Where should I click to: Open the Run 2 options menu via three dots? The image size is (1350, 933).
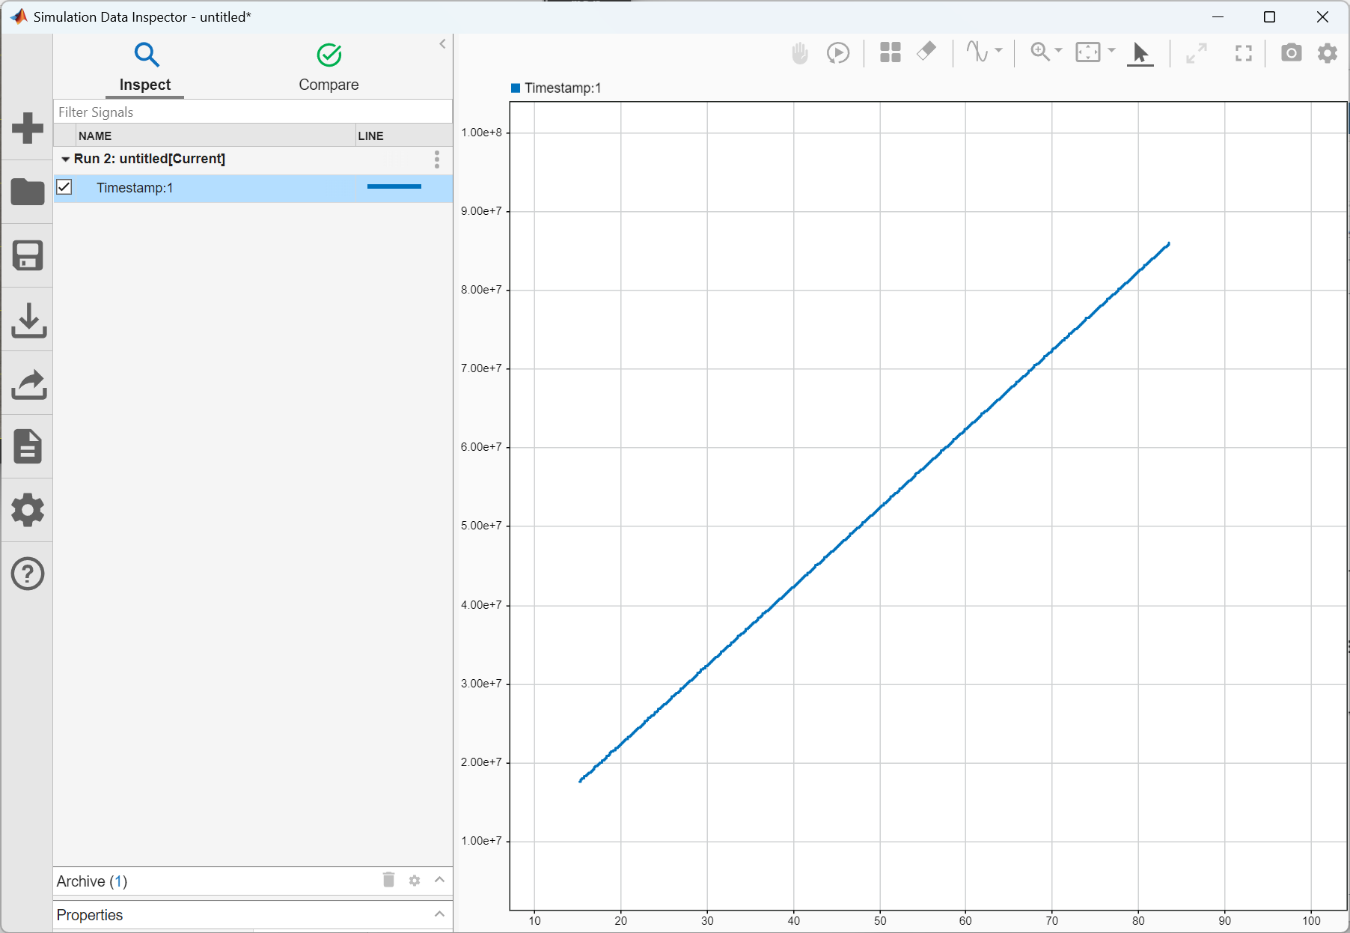436,159
